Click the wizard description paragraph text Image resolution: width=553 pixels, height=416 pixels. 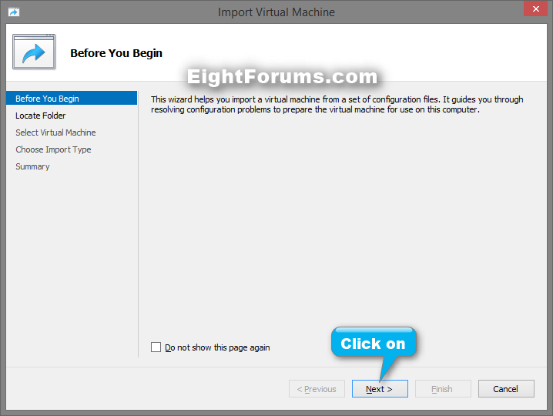point(337,105)
